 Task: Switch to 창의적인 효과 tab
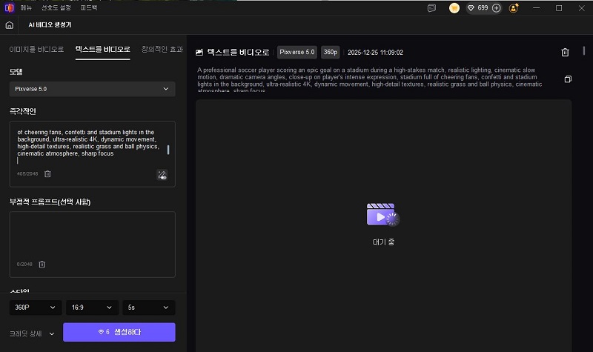coord(162,50)
